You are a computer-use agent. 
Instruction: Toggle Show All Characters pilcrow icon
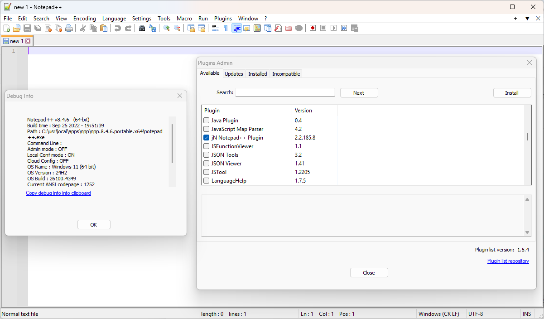226,28
